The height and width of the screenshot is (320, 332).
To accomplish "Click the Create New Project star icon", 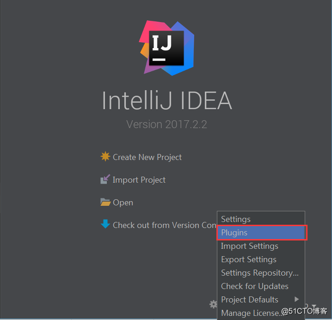I will 105,157.
